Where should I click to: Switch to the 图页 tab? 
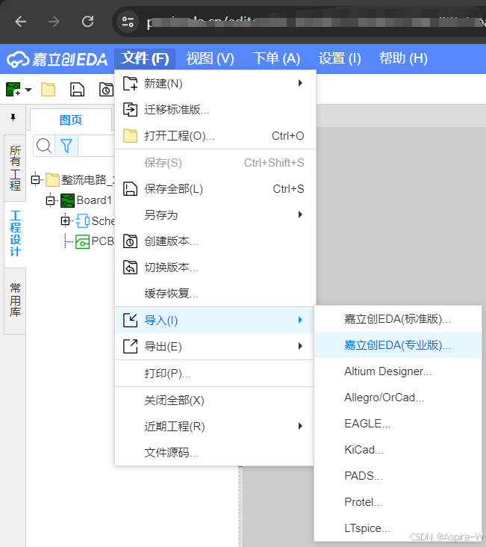pos(71,120)
